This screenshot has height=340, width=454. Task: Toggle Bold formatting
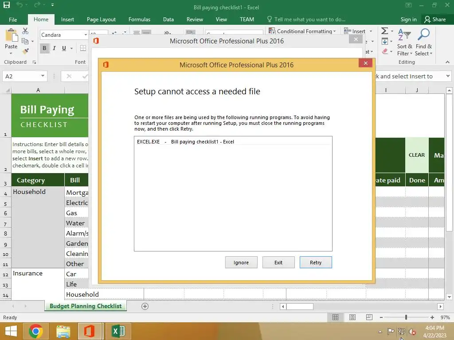point(44,48)
